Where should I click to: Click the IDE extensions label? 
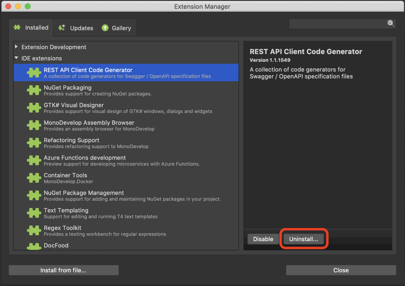[x=41, y=58]
